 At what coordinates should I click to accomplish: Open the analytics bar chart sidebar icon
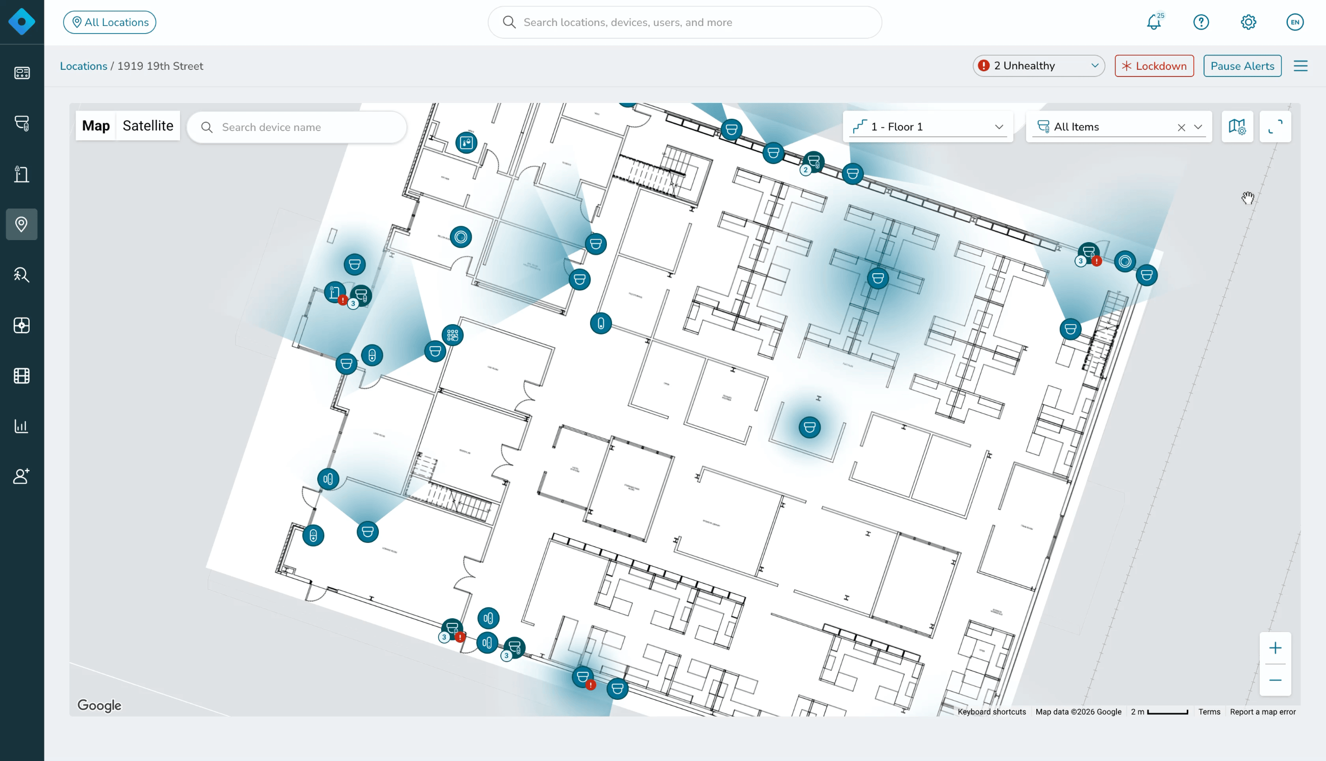pos(21,426)
